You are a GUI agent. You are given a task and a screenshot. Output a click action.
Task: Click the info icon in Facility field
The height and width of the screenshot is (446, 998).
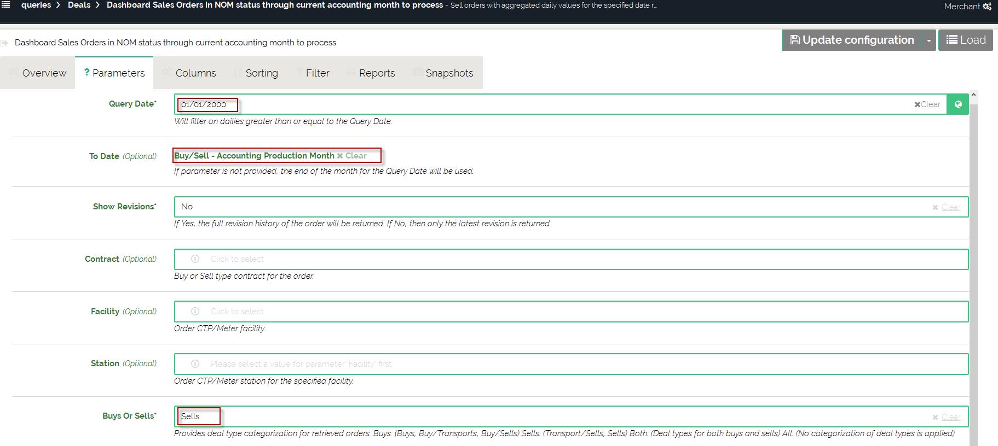(195, 312)
